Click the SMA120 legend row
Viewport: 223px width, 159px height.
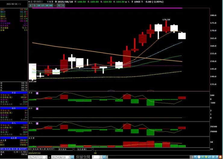[x=14, y=19]
